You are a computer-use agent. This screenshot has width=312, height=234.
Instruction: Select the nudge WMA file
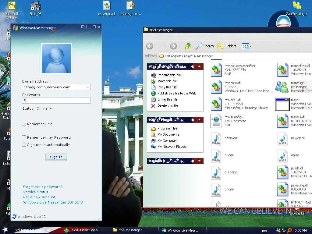click(216, 156)
